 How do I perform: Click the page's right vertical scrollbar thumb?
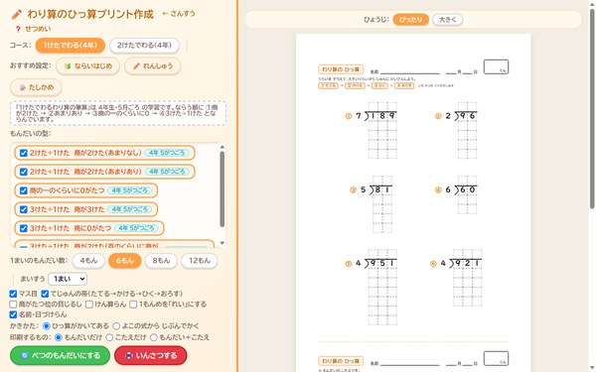pyautogui.click(x=592, y=108)
